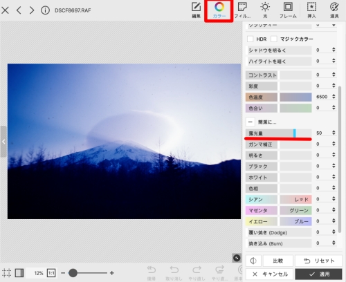
Task: Open the フレーム frame tab
Action: click(x=288, y=10)
